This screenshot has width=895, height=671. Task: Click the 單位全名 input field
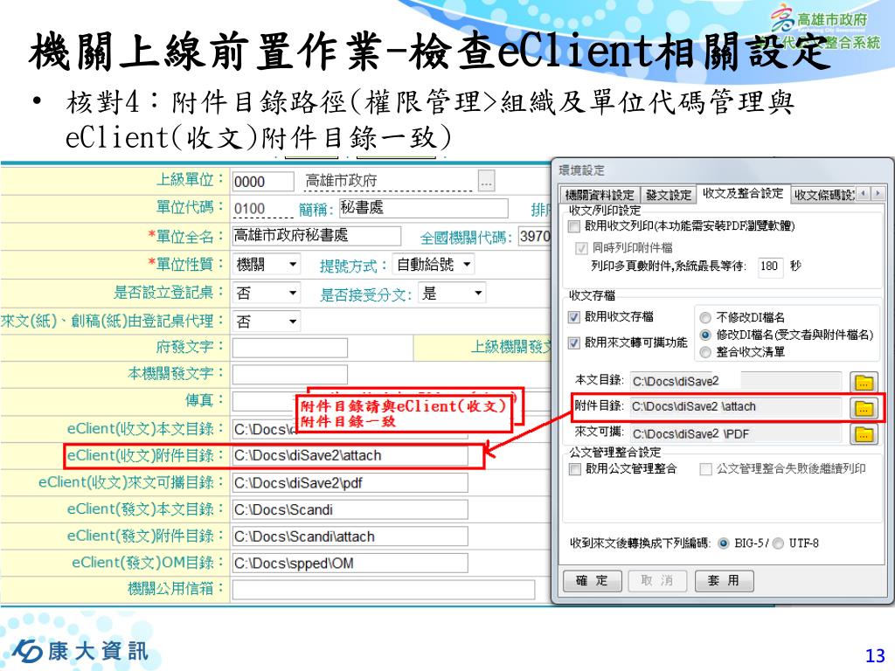316,236
